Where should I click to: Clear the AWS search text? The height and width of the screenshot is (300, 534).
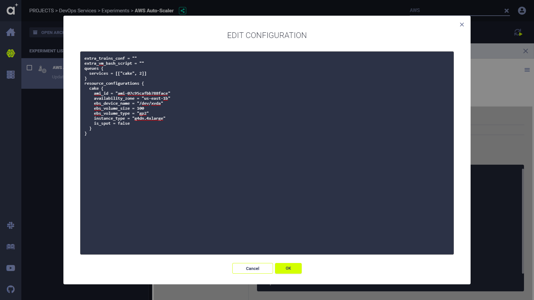coord(507,11)
